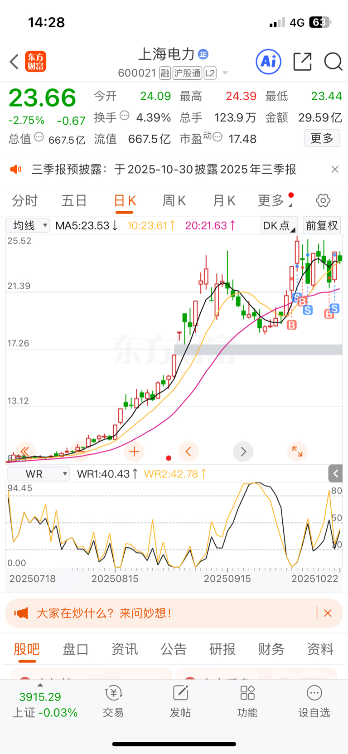Tap the share icon in header
This screenshot has height=754, width=348.
(303, 62)
